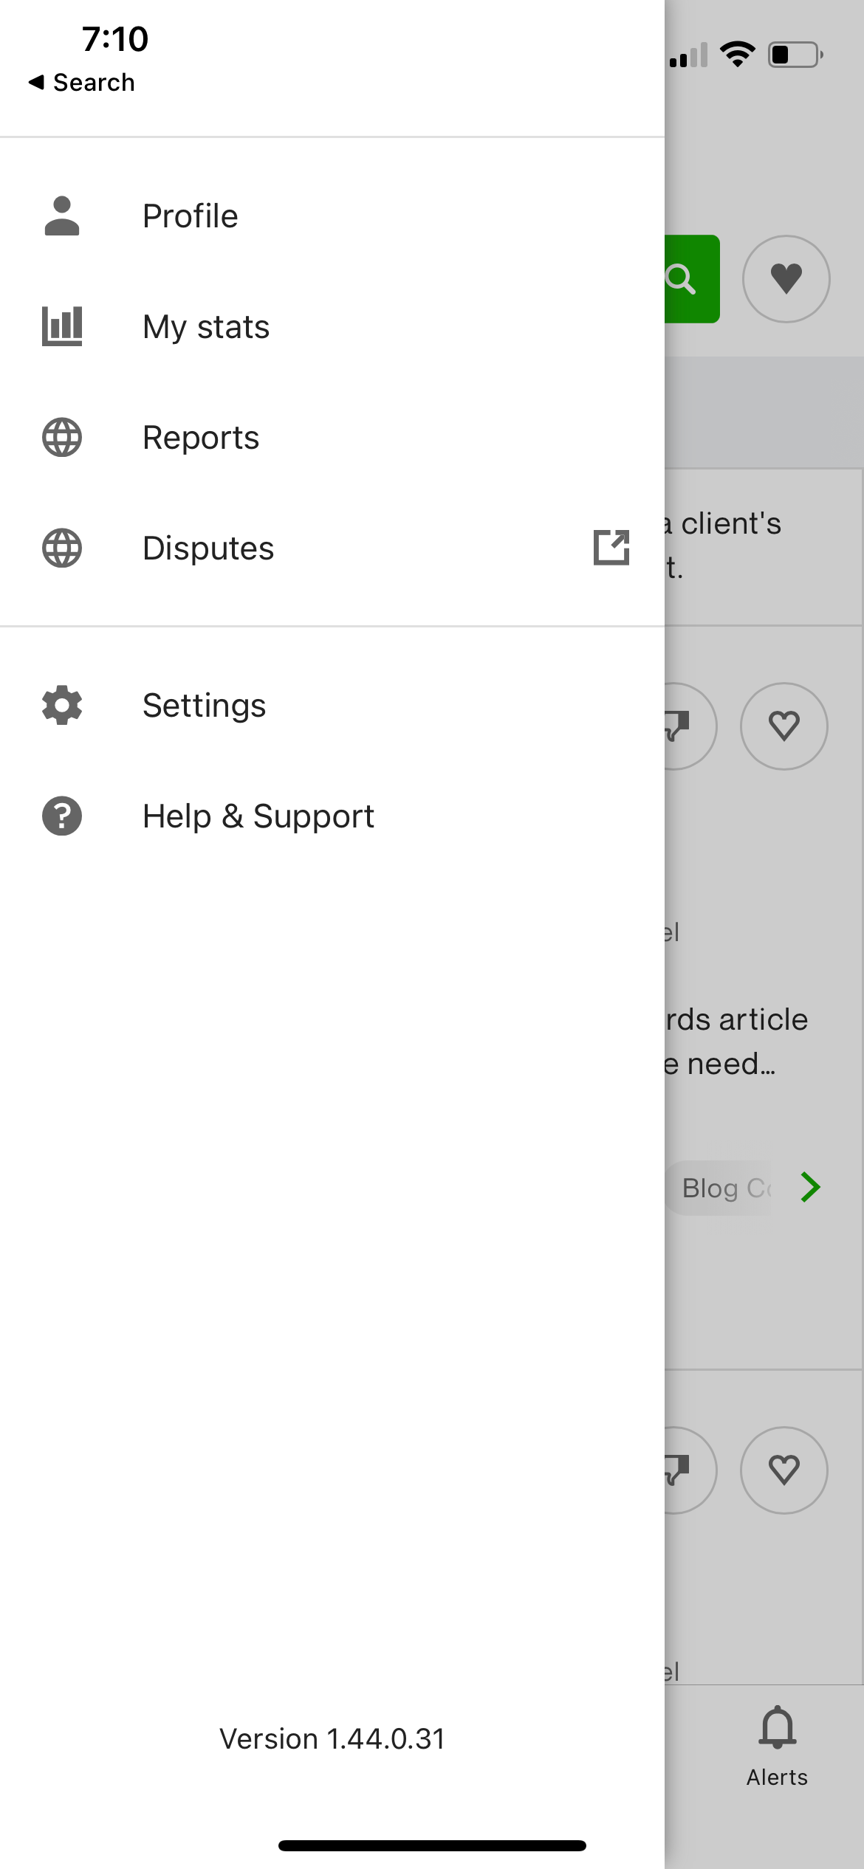Image resolution: width=864 pixels, height=1869 pixels.
Task: Tap the Help question mark icon
Action: pyautogui.click(x=62, y=816)
